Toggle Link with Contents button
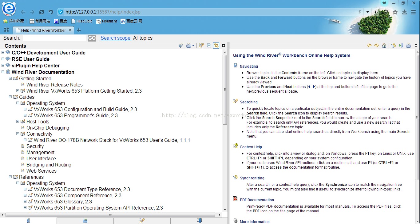 point(216,46)
